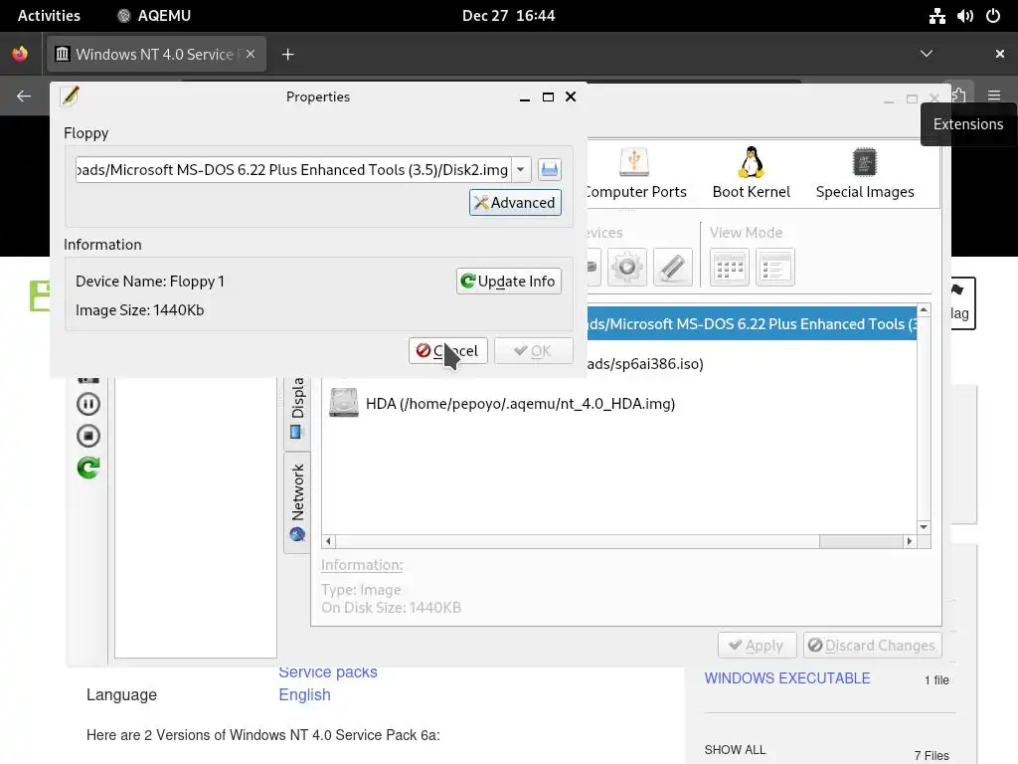Click the OK button in Properties
The height and width of the screenshot is (764, 1018).
[533, 351]
